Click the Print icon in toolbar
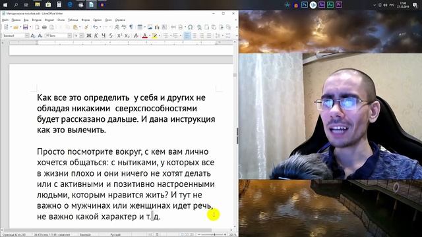 click(44, 27)
